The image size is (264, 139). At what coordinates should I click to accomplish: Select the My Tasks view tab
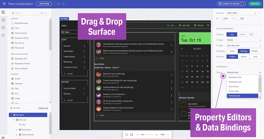click(64, 19)
